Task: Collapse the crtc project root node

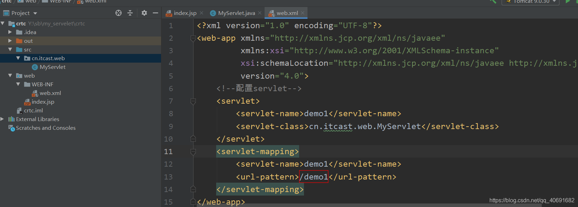Action: 3,23
